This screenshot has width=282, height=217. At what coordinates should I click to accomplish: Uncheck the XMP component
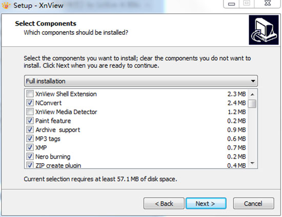tap(30, 147)
